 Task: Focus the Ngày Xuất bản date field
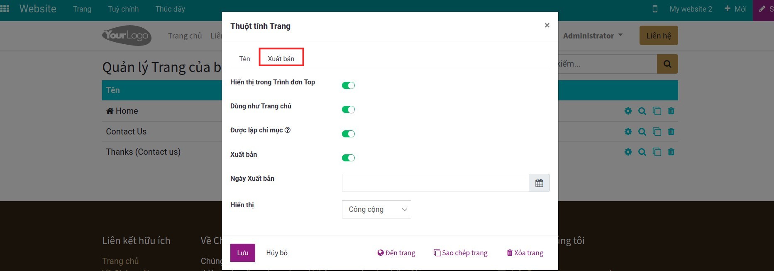click(435, 183)
